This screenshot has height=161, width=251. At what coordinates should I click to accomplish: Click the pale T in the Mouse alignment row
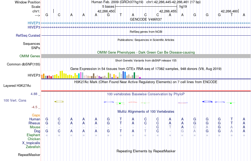170,127
